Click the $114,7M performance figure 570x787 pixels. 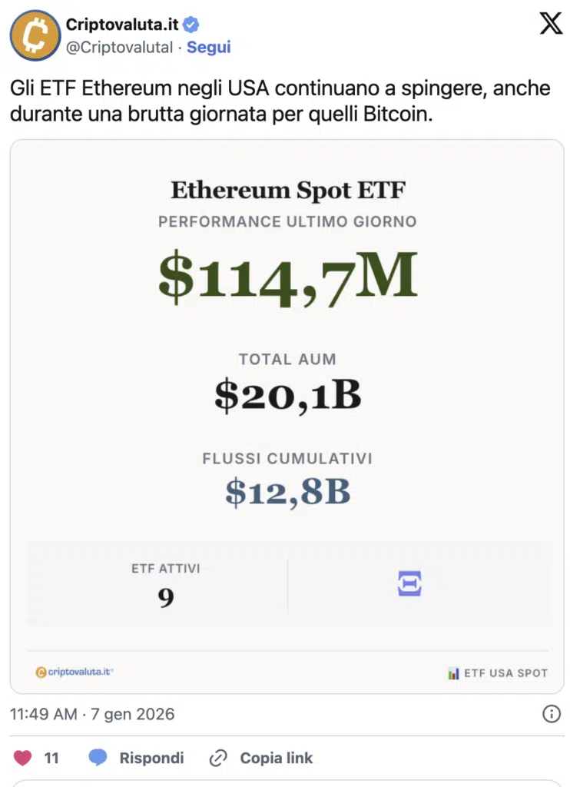pyautogui.click(x=287, y=277)
